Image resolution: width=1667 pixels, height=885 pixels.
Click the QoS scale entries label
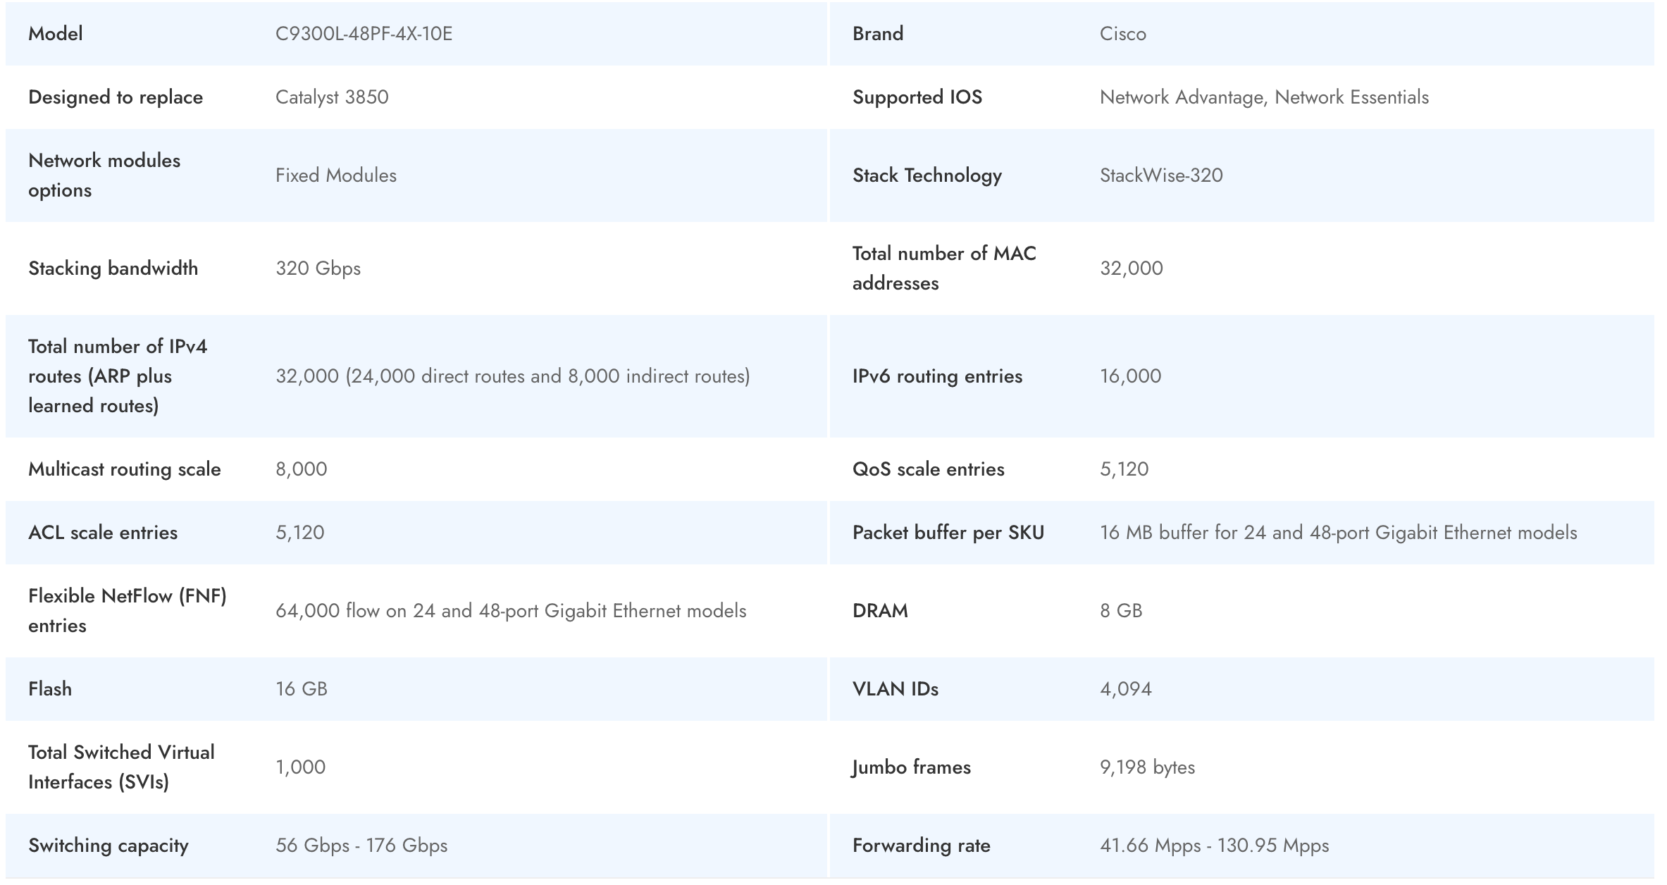pyautogui.click(x=928, y=469)
